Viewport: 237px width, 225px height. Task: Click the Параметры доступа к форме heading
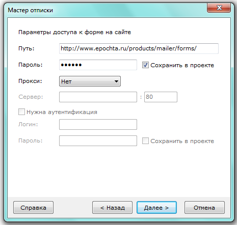pos(74,32)
